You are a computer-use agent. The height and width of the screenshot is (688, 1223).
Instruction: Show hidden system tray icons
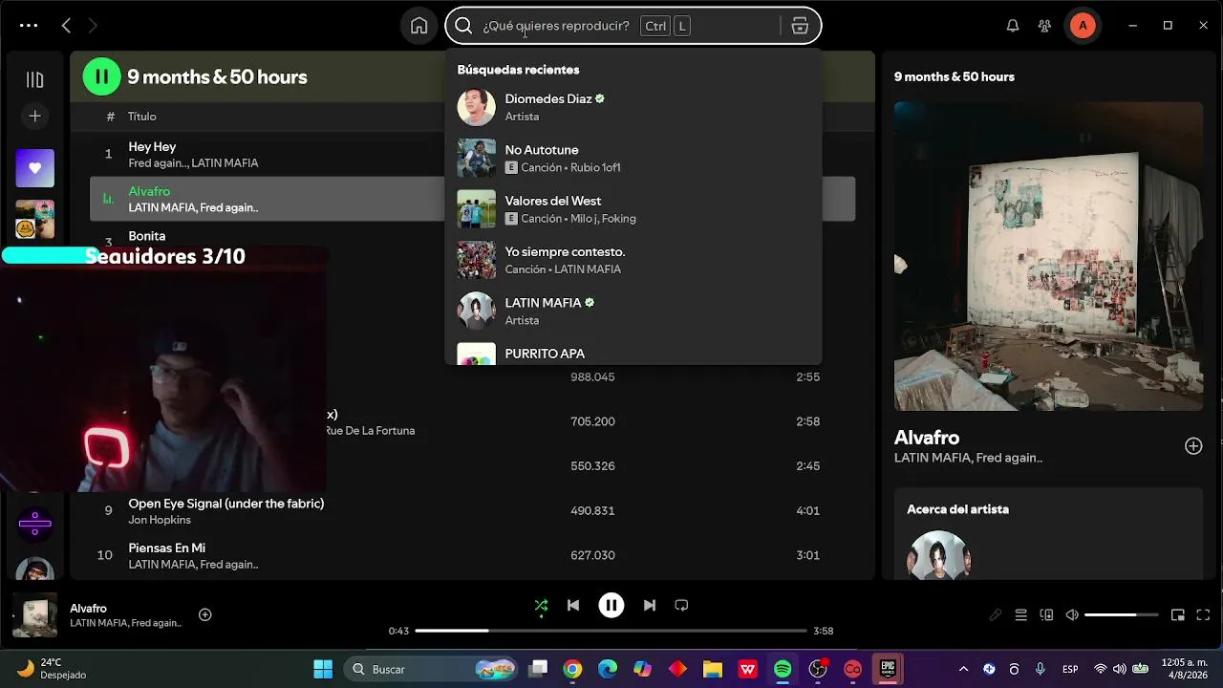(x=963, y=669)
